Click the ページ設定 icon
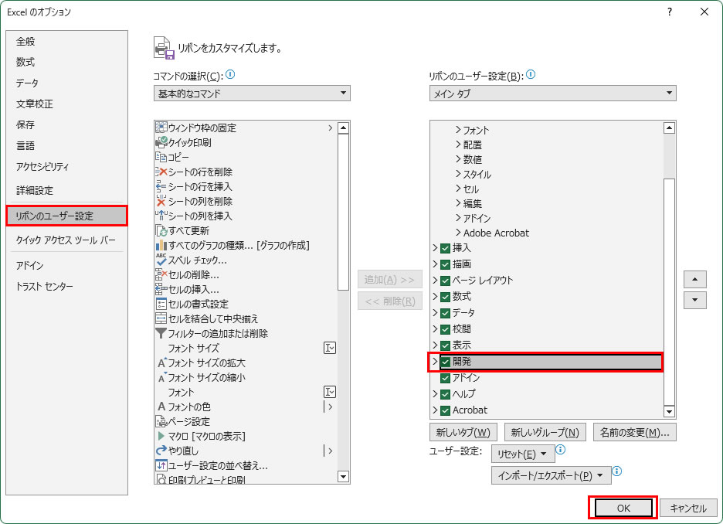Screen dimensions: 723x524 (x=161, y=421)
